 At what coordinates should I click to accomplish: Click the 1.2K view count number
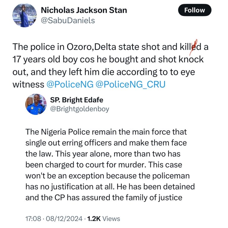[x=94, y=219]
